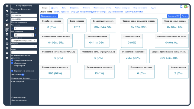The width and height of the screenshot is (194, 109).
Task: Click Среднее время ответа value 0ч 11м. 09с.
Action: [x=97, y=42]
